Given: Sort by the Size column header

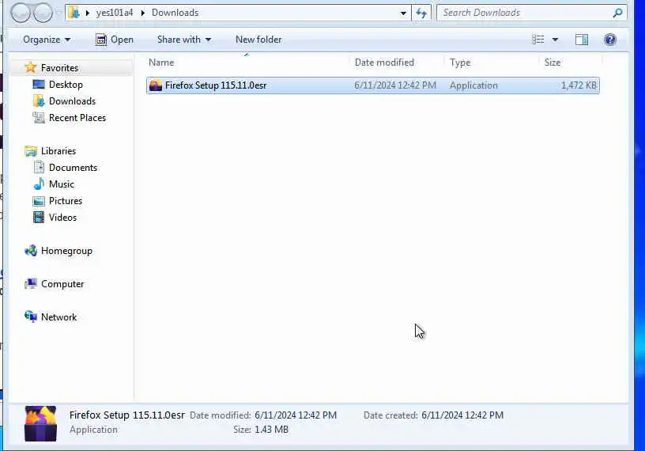Looking at the screenshot, I should 571,63.
